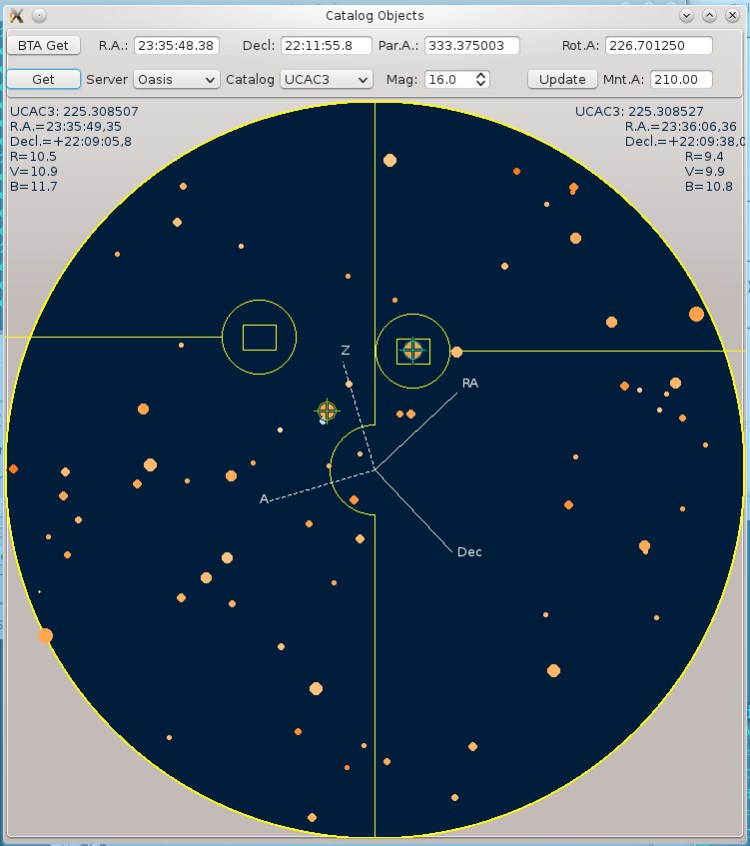Focus the Mnt.A input field

coord(681,79)
